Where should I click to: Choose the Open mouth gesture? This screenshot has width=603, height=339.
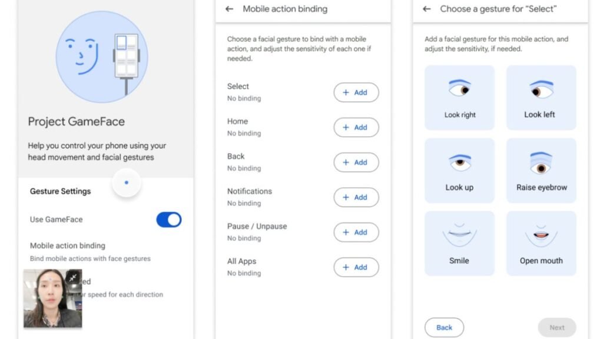pos(541,243)
